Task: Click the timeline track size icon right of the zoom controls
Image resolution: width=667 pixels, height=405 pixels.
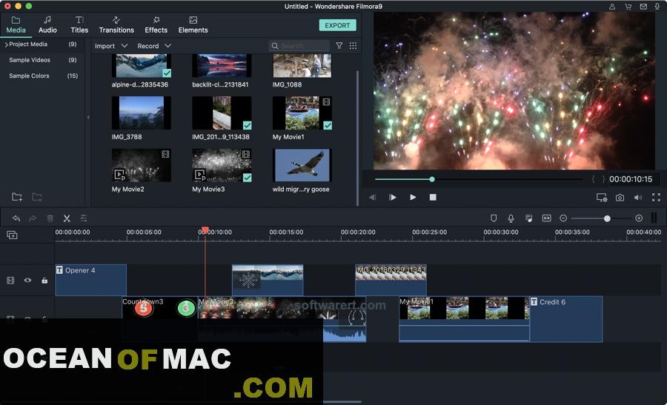Action: (x=654, y=218)
